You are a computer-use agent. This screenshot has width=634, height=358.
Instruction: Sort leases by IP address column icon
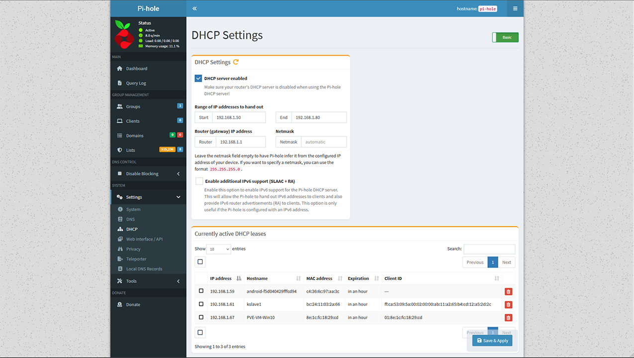tap(239, 278)
